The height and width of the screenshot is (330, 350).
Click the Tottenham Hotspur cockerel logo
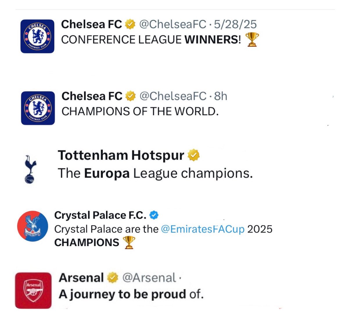coord(30,169)
